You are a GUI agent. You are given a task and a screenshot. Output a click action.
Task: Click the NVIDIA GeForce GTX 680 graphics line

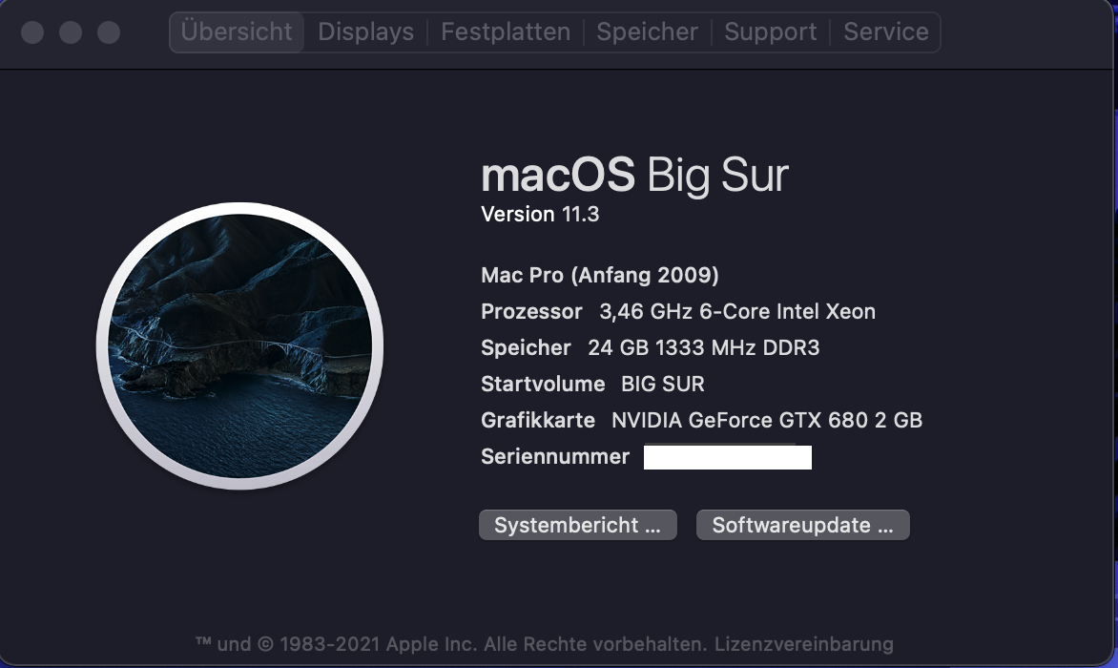[766, 421]
